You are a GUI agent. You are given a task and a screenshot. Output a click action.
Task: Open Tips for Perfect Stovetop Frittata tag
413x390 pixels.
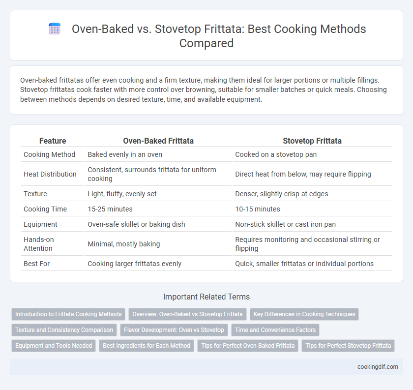tap(348, 346)
